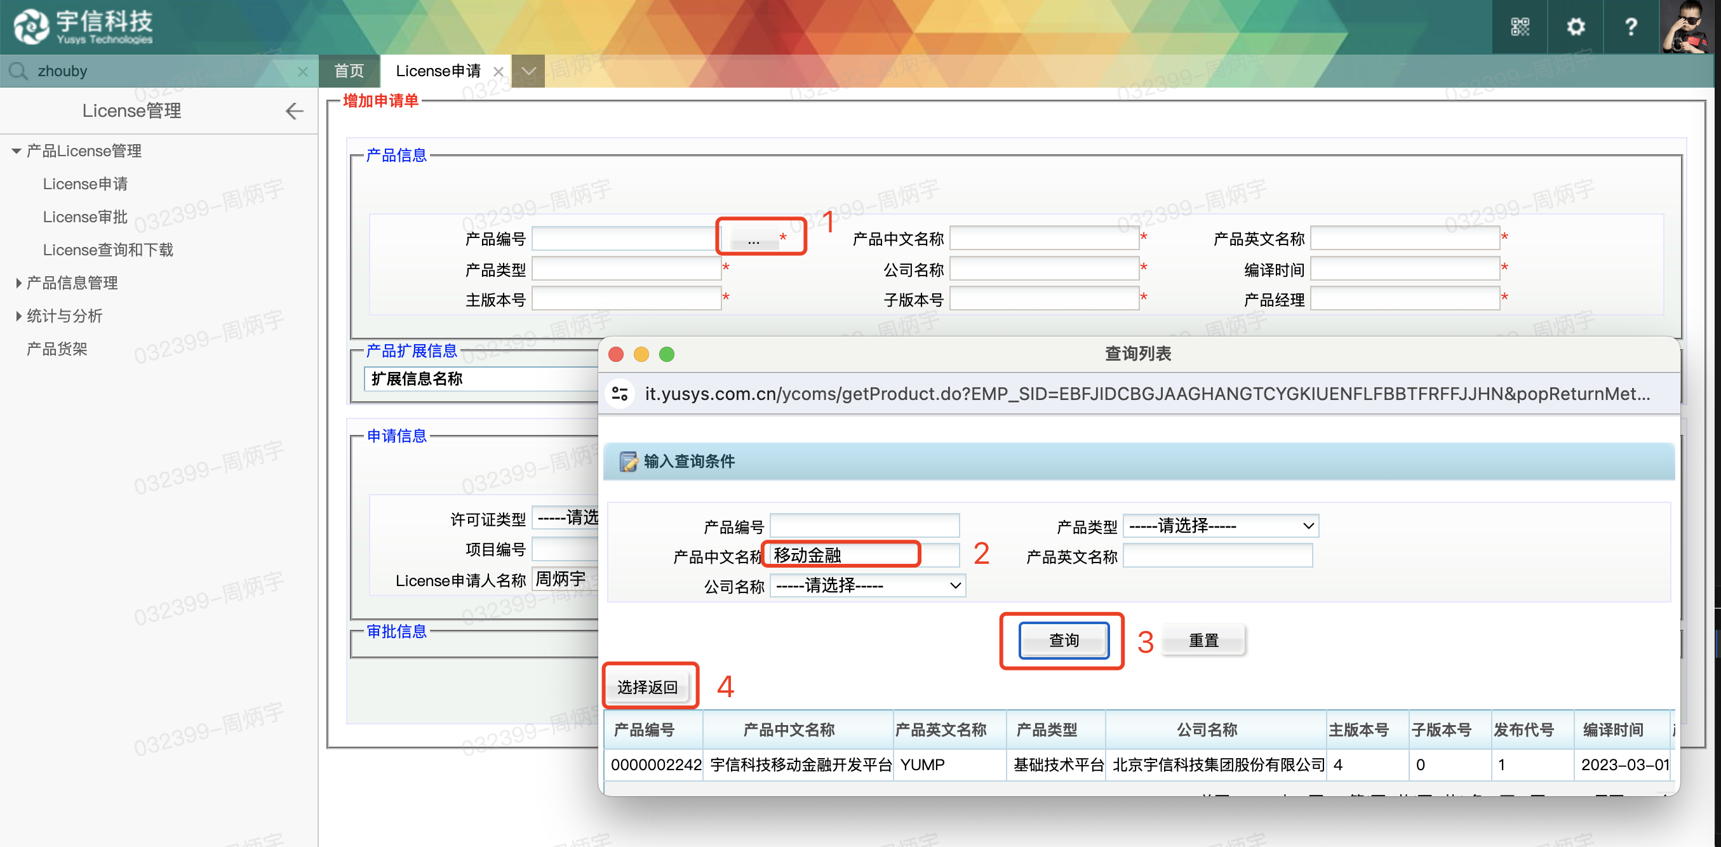
Task: Click the 主版本号 field
Action: (626, 298)
